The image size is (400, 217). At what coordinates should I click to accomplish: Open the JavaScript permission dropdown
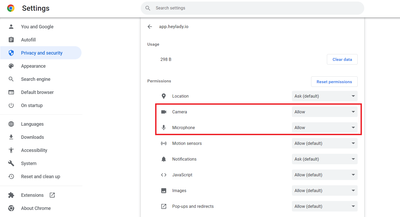tap(325, 175)
